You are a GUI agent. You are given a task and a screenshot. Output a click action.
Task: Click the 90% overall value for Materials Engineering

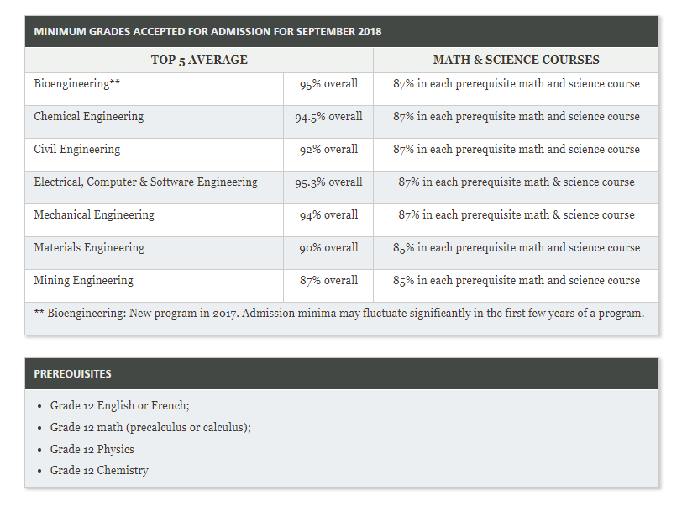point(328,248)
